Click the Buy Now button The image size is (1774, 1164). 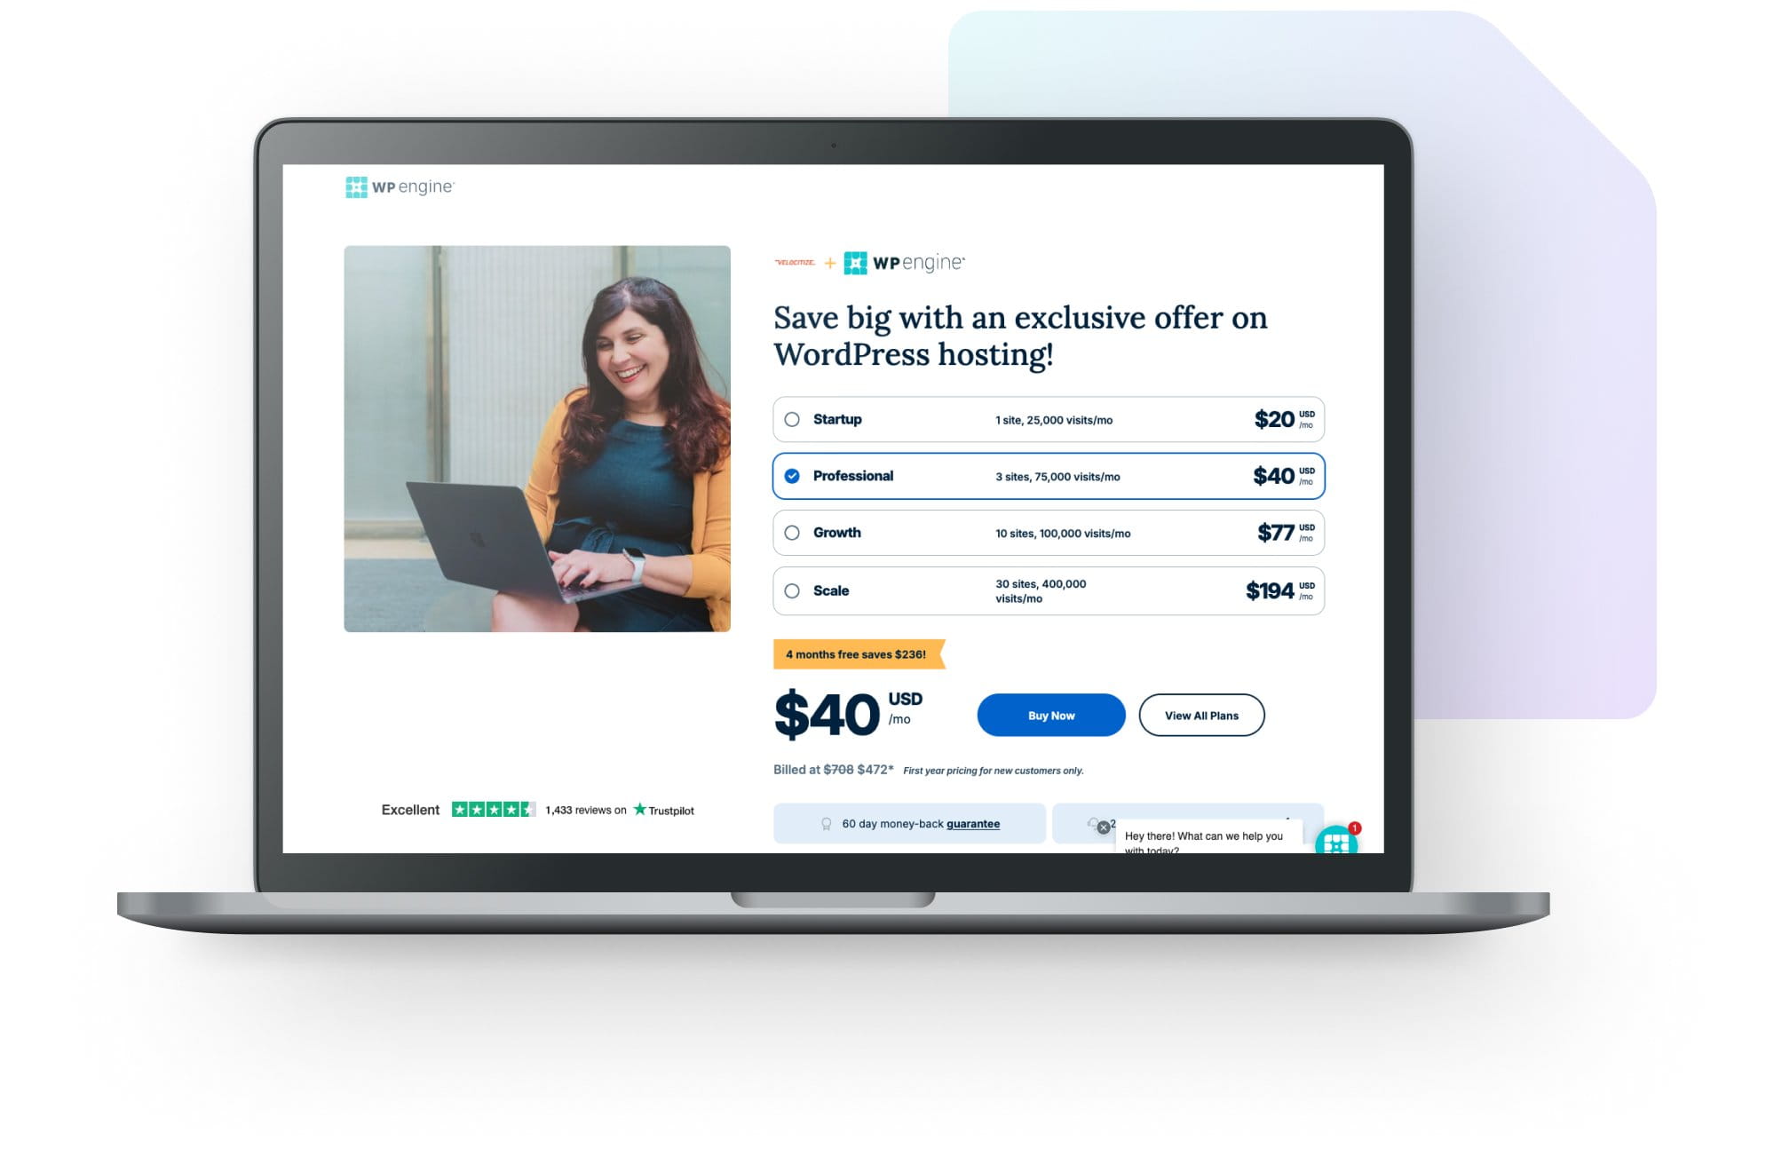coord(1049,713)
